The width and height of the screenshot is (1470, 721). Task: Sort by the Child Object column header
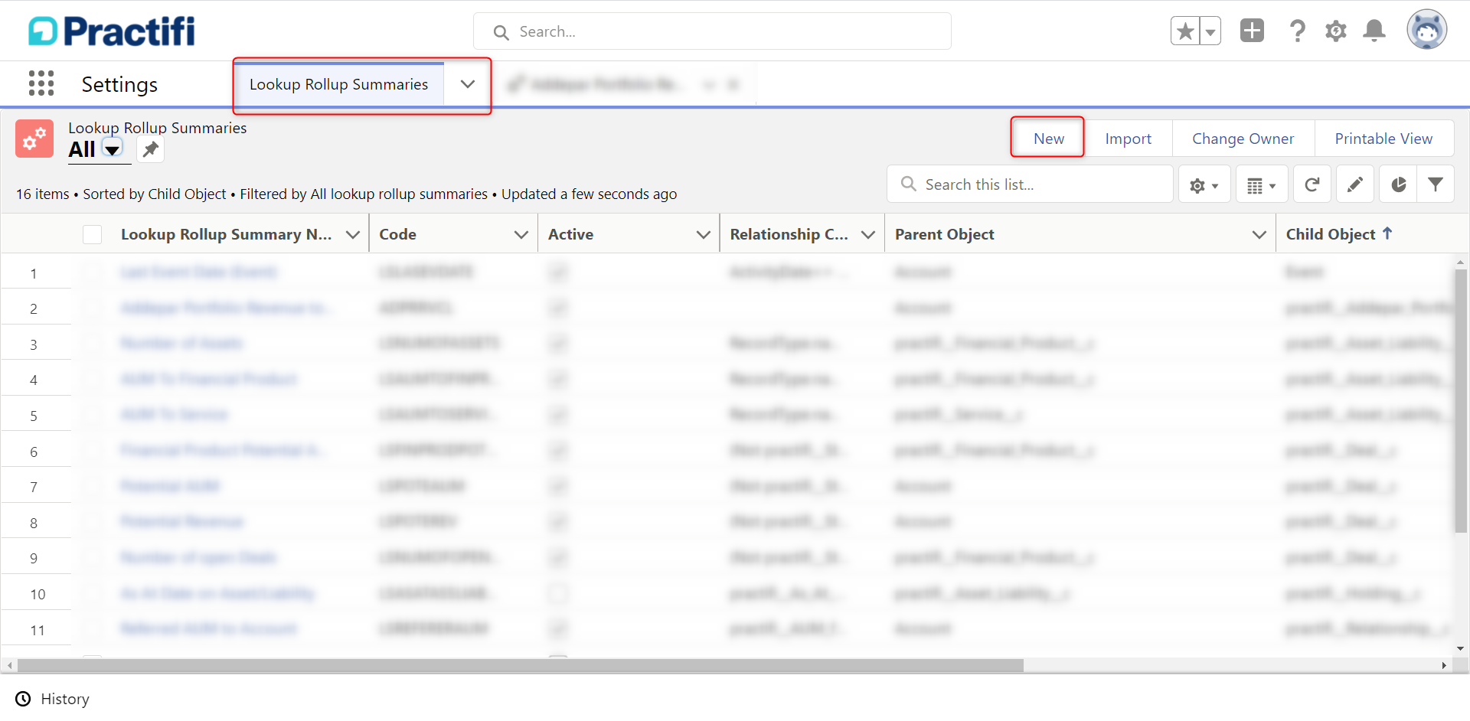click(x=1339, y=234)
